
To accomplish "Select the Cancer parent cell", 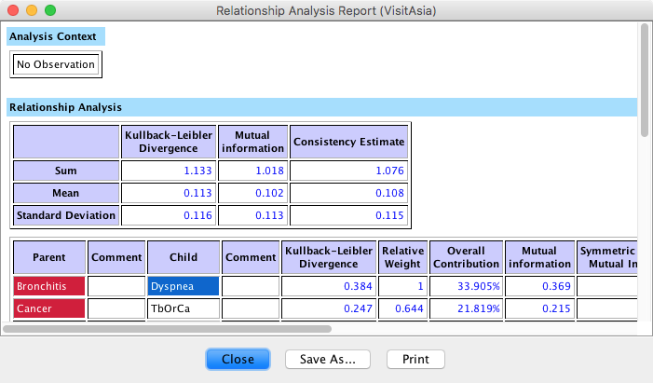I will pyautogui.click(x=48, y=308).
